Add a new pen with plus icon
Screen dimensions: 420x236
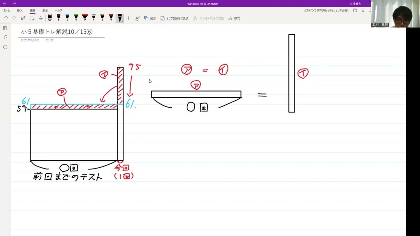pyautogui.click(x=128, y=18)
